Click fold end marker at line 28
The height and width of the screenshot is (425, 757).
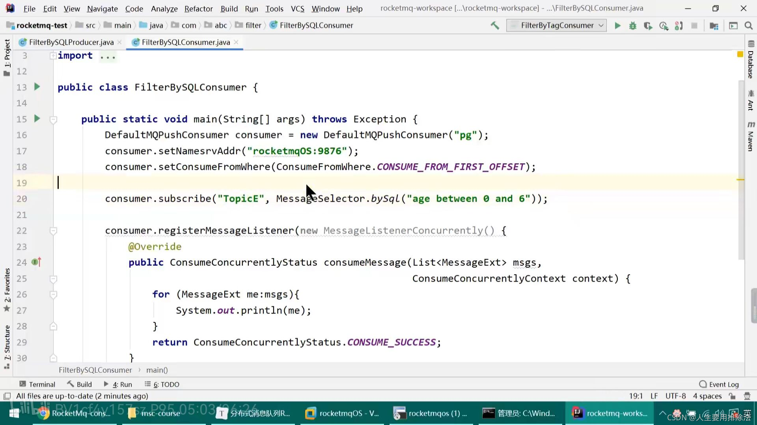(x=53, y=326)
